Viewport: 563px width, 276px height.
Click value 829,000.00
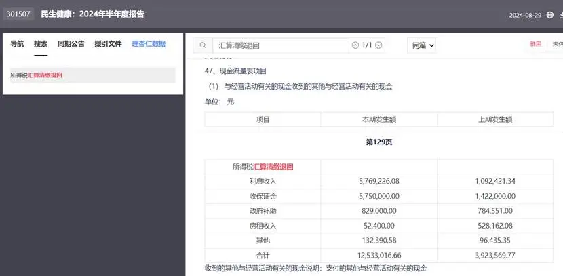(x=378, y=211)
